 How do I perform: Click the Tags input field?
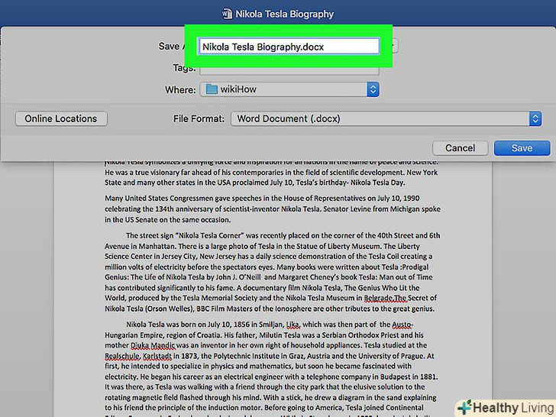point(289,70)
